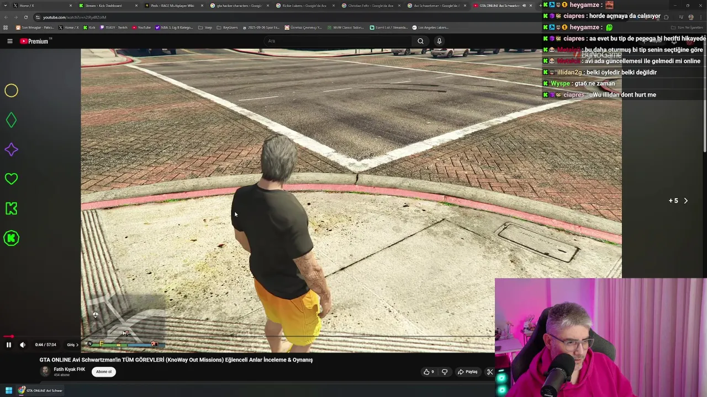
Task: Open the browser three-dot menu
Action: 701,17
